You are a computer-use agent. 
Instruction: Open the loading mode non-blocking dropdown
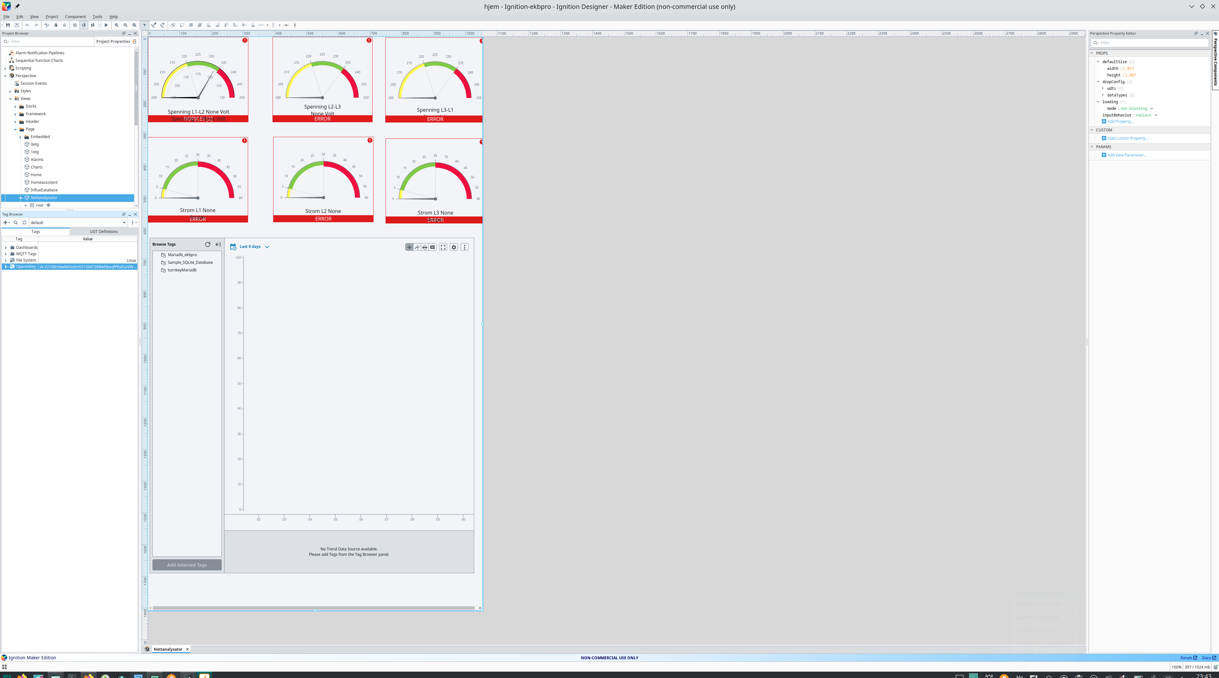pyautogui.click(x=1151, y=108)
